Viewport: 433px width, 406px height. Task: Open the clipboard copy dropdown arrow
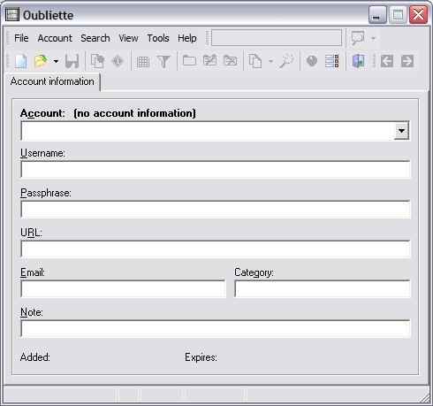(x=270, y=61)
